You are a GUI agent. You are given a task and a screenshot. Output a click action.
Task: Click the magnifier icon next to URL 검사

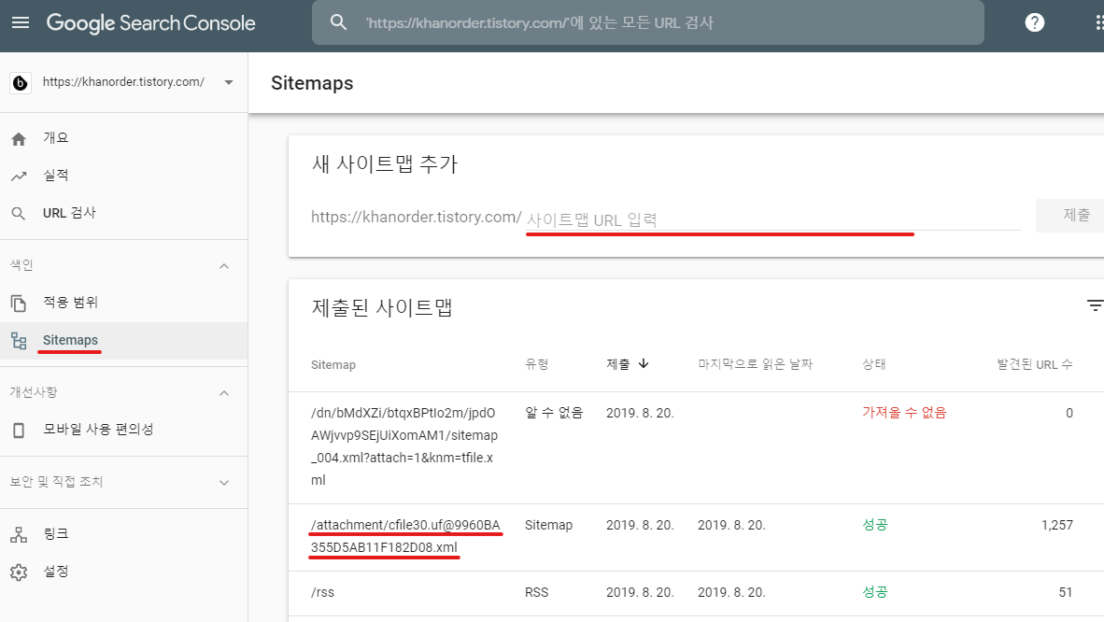tap(19, 214)
